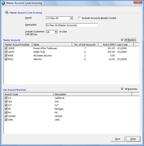Click the Active RMR column header

coord(107,45)
